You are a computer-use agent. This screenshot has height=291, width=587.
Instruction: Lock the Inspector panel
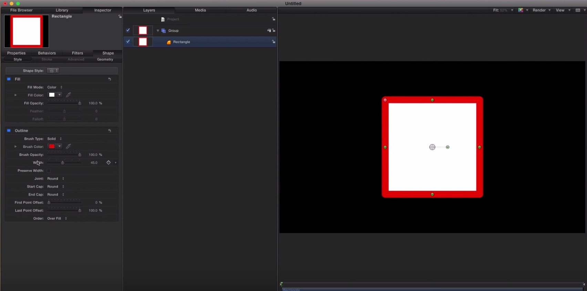pyautogui.click(x=120, y=17)
